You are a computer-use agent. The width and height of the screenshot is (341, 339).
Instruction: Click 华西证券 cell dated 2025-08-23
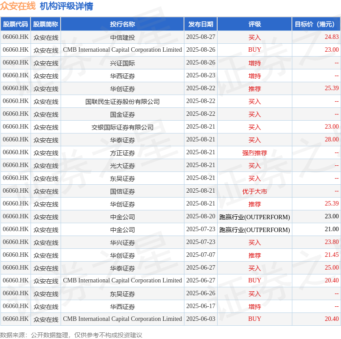[x=123, y=76]
